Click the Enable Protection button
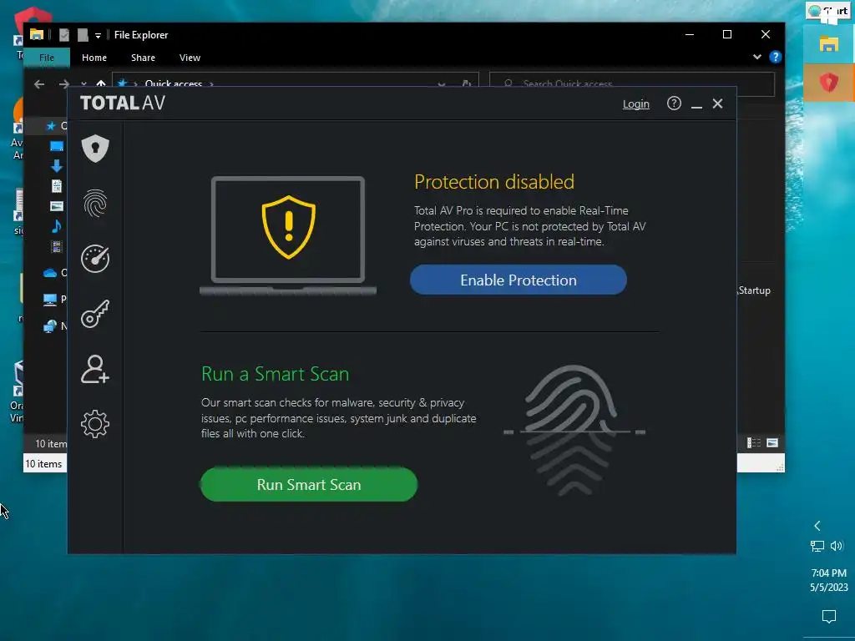 (x=518, y=280)
